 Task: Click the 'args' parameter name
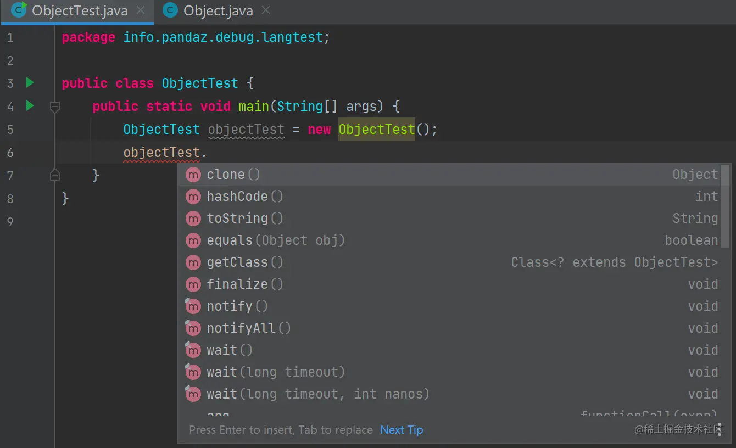point(361,107)
